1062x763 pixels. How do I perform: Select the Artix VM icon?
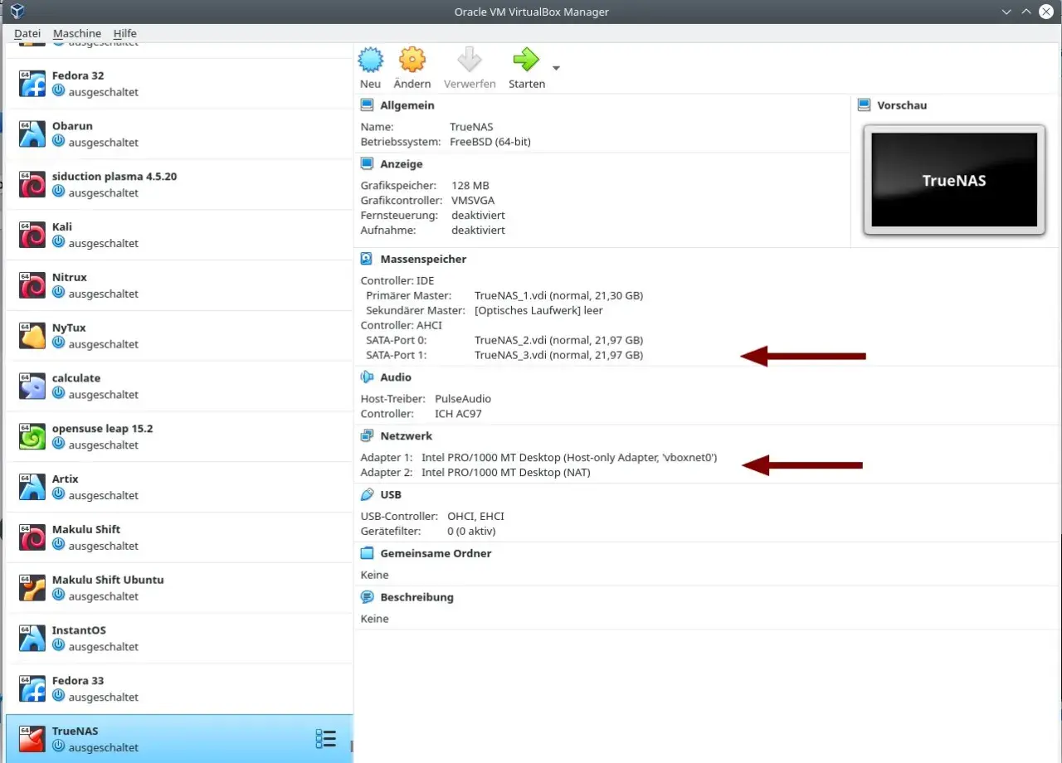pyautogui.click(x=32, y=488)
